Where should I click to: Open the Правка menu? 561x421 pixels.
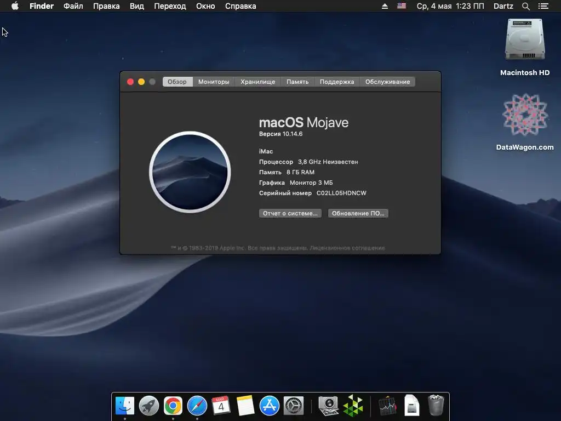coord(106,6)
